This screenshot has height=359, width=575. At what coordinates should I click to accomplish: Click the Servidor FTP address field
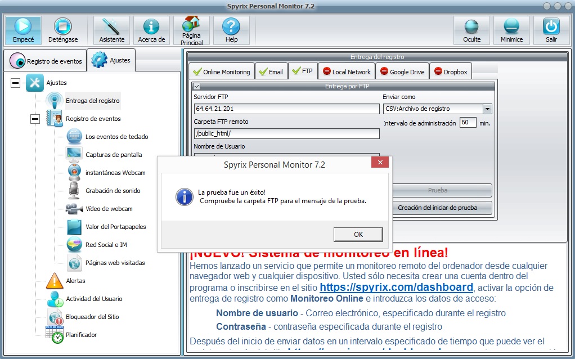[x=287, y=109]
